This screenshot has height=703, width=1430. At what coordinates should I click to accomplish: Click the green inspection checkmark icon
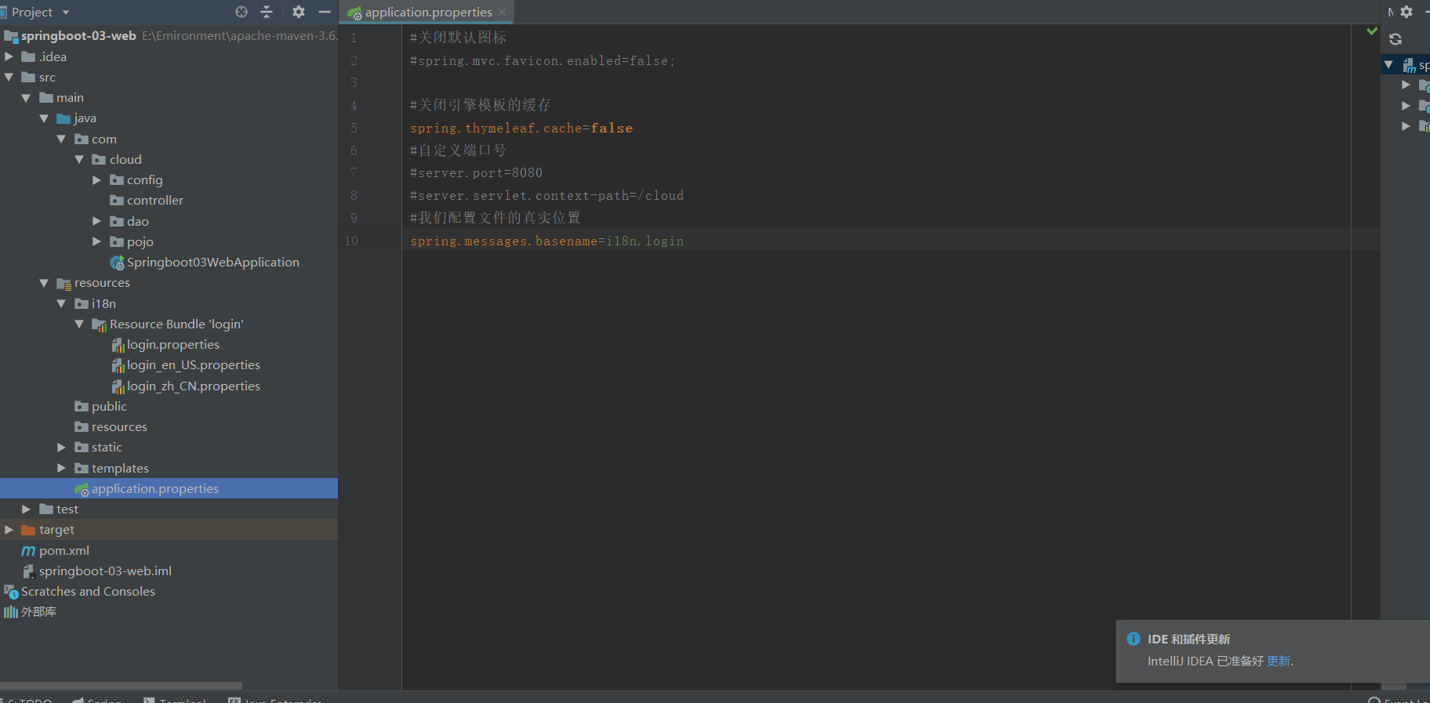point(1372,31)
